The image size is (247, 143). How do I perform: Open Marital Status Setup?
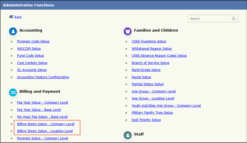point(148,84)
